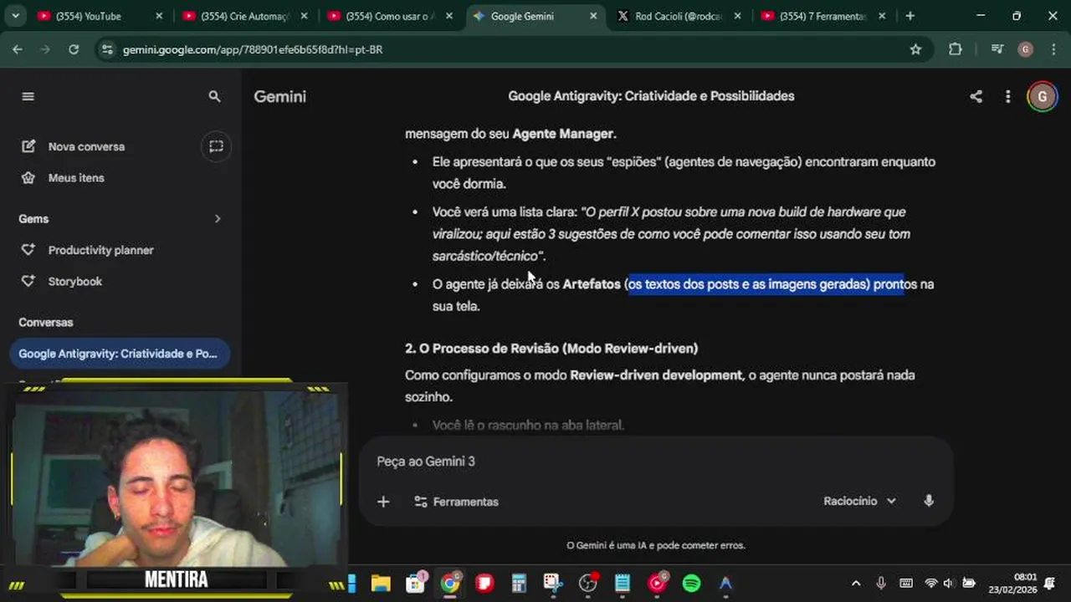Click the gemini.google.com address bar URL

[253, 50]
